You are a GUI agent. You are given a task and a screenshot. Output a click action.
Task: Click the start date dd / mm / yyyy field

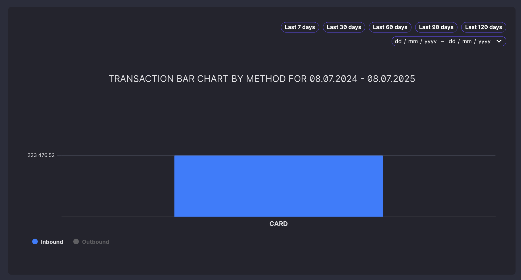(x=416, y=41)
